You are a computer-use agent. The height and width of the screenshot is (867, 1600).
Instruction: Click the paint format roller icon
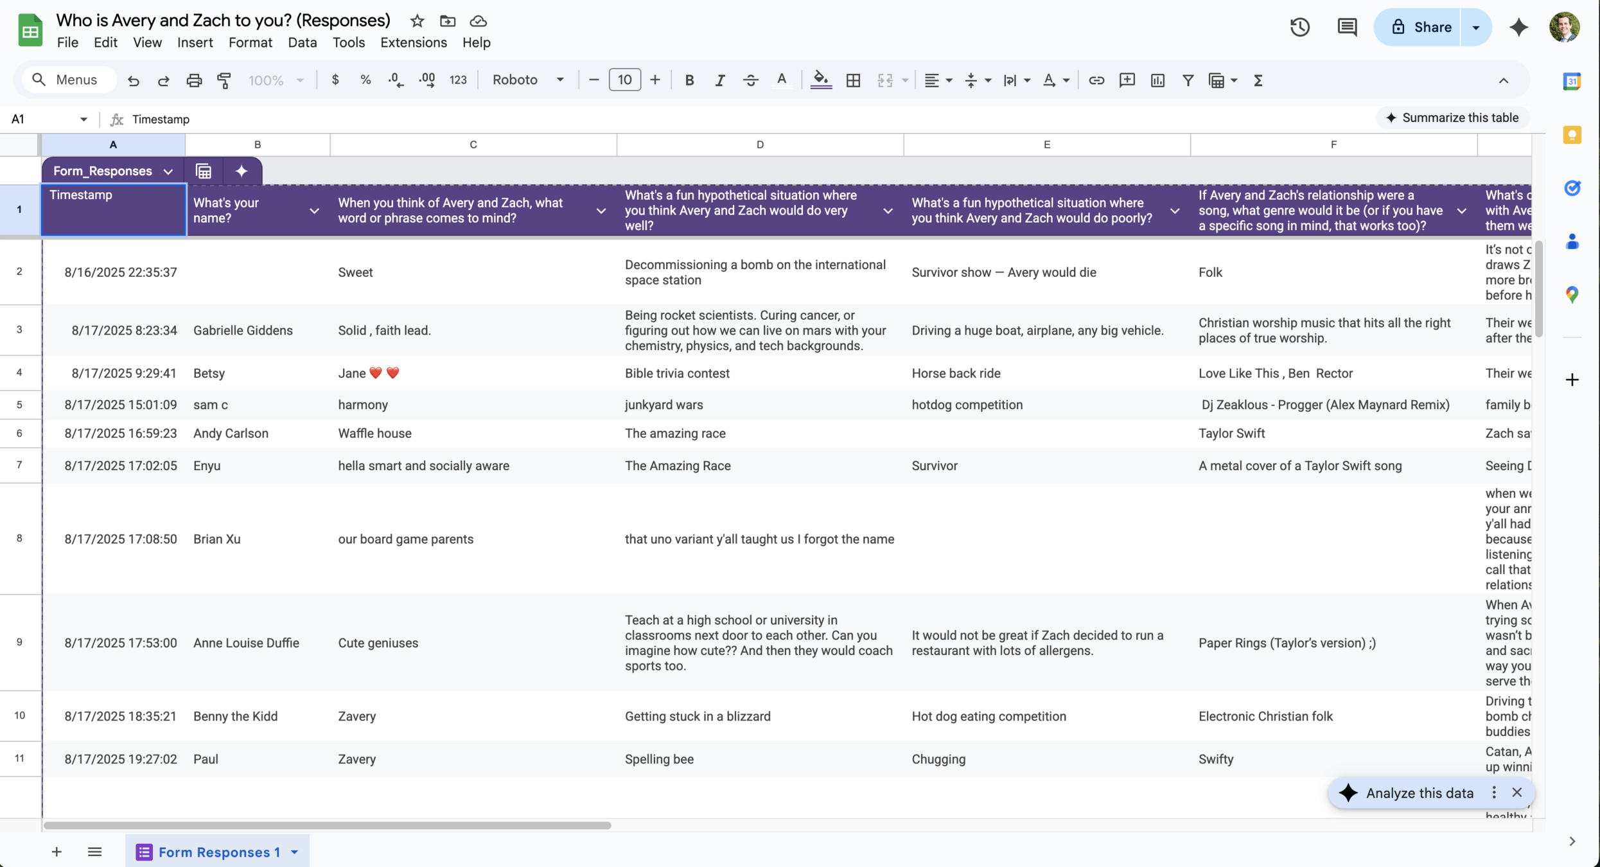click(224, 80)
